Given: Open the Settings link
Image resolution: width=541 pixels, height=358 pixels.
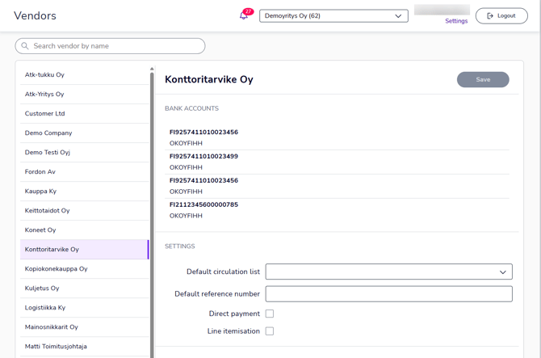Looking at the screenshot, I should 456,21.
